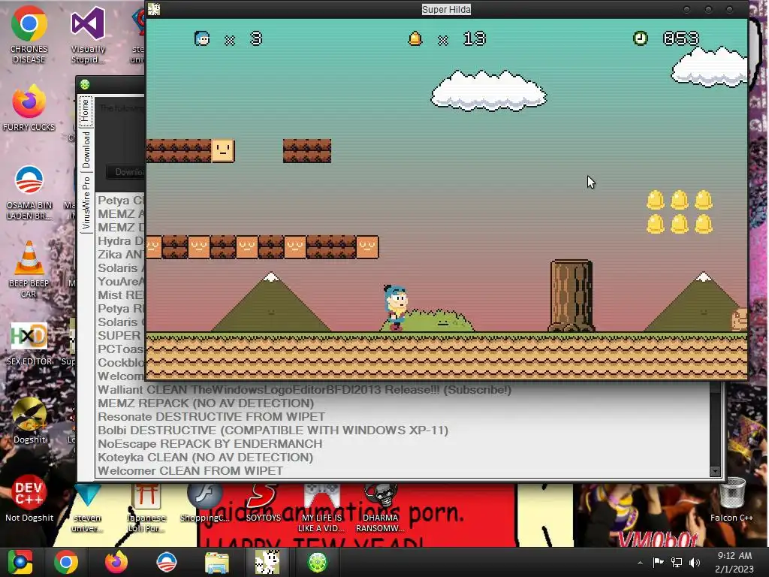The height and width of the screenshot is (577, 769).
Task: Click the smiley block on upper brick row
Action: click(222, 150)
